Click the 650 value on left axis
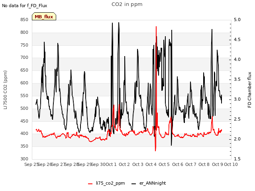The width and height of the screenshot is (255, 191). (24, 70)
